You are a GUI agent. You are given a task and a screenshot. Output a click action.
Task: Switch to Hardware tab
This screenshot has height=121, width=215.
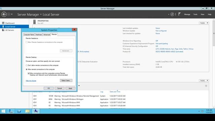[x=39, y=35]
